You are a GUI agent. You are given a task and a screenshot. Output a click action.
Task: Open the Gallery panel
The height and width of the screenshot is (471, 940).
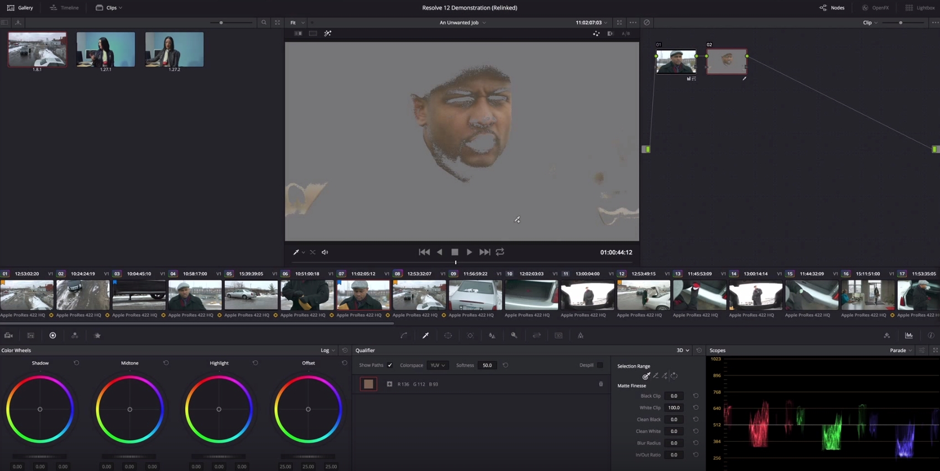(x=20, y=8)
